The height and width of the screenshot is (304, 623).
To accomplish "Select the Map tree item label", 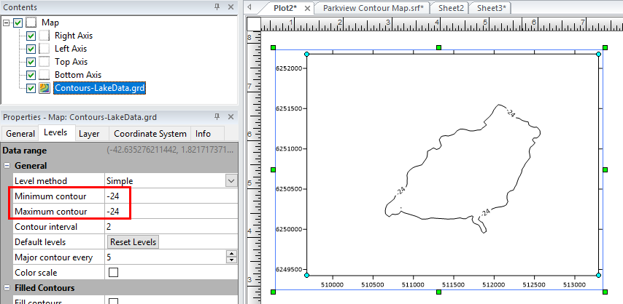I will (50, 23).
